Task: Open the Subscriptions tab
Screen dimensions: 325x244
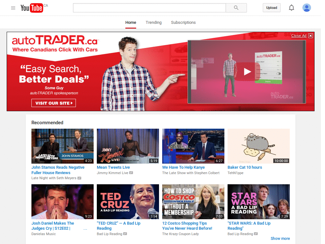Action: click(x=183, y=23)
